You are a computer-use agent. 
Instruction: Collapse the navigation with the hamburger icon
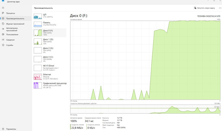(3, 8)
